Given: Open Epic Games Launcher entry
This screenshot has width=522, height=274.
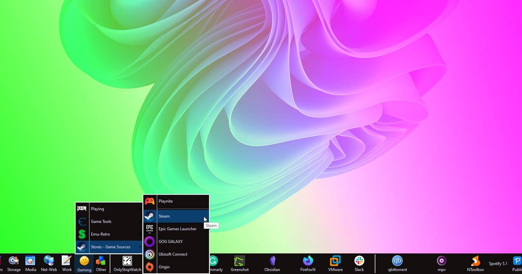Looking at the screenshot, I should click(176, 229).
